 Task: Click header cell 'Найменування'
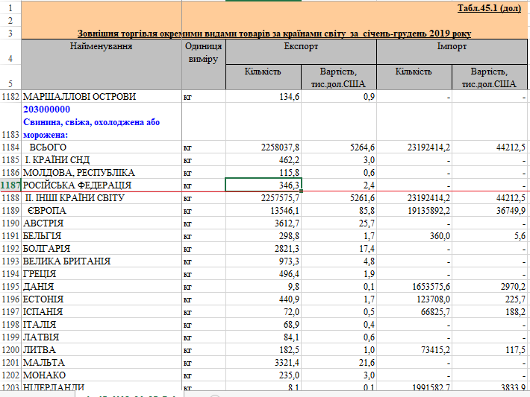[x=102, y=64]
